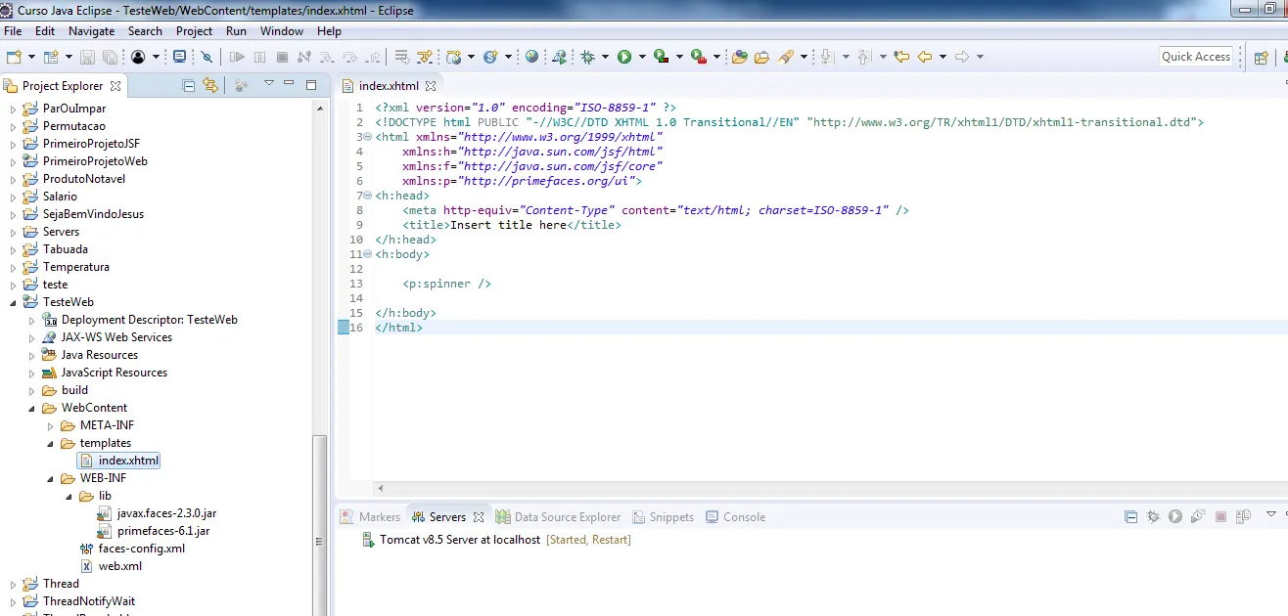Click the green Run button in toolbar
This screenshot has height=616, width=1288.
click(x=624, y=57)
